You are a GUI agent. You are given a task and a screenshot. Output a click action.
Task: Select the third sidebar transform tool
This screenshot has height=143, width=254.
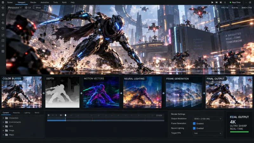tap(3, 23)
